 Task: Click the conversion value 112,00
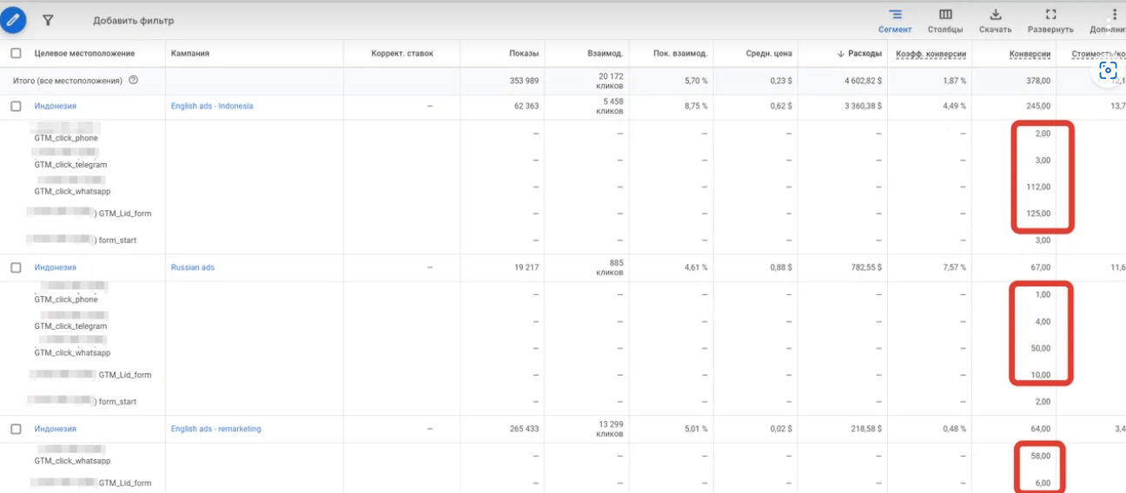point(1039,187)
